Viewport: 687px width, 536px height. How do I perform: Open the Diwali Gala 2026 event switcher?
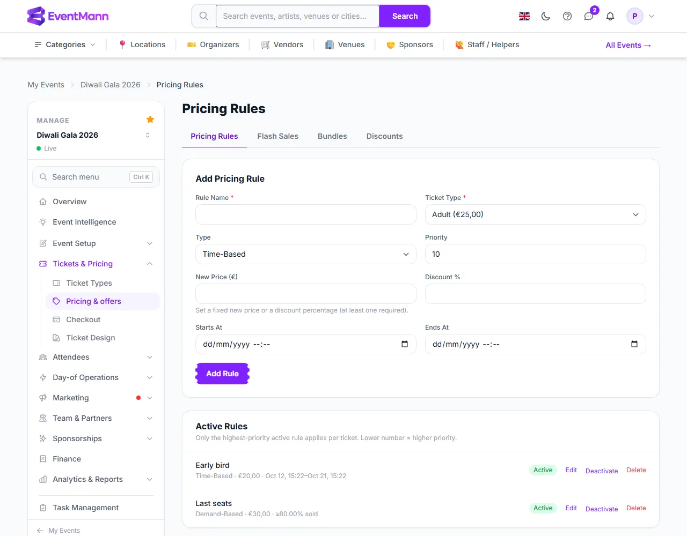[x=96, y=135]
